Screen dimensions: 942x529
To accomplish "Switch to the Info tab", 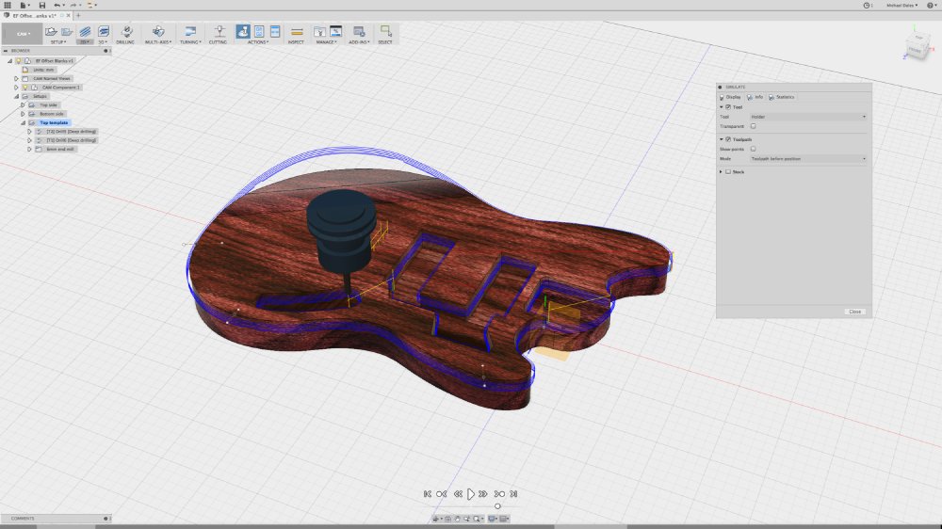I will point(755,97).
